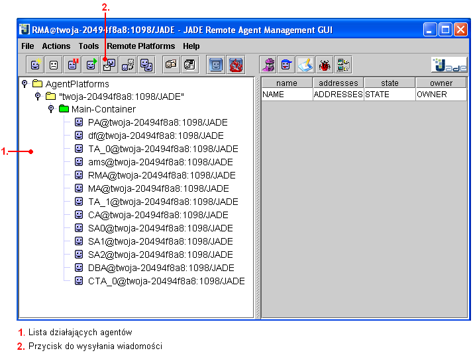Click the "addresses" column header
The image size is (473, 359).
tap(338, 83)
